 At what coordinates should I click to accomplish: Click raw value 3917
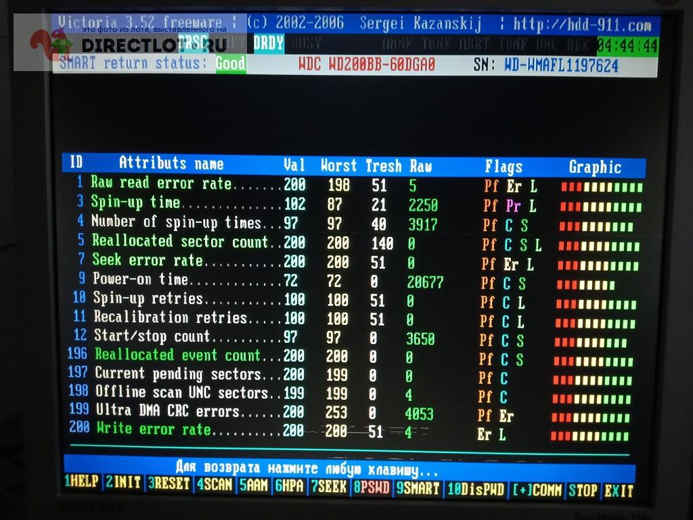tap(422, 225)
